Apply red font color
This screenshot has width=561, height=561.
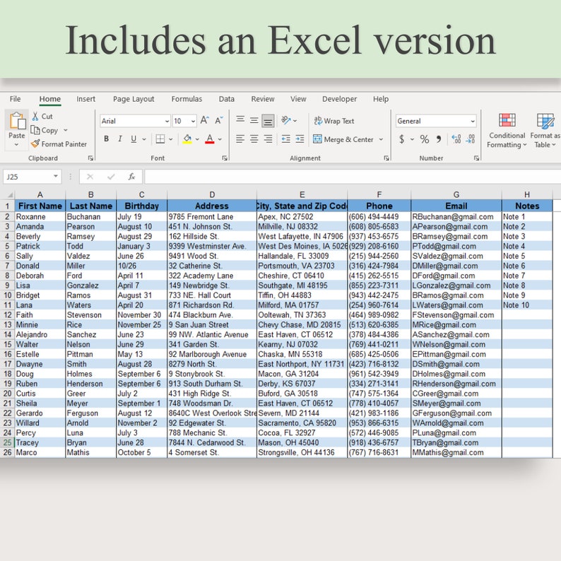click(x=210, y=138)
